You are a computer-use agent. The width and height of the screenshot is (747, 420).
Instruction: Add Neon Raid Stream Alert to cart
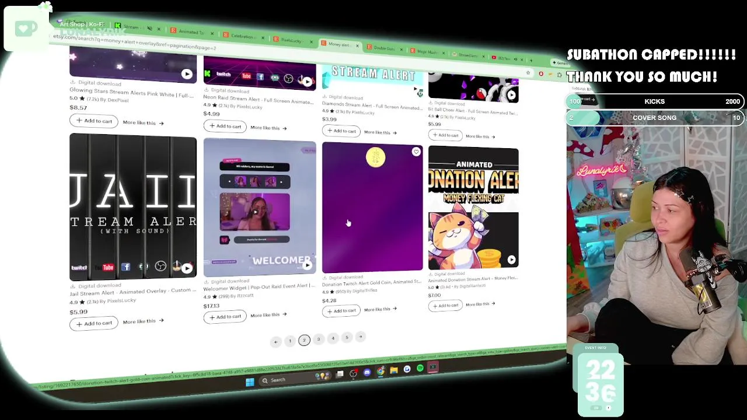point(225,126)
